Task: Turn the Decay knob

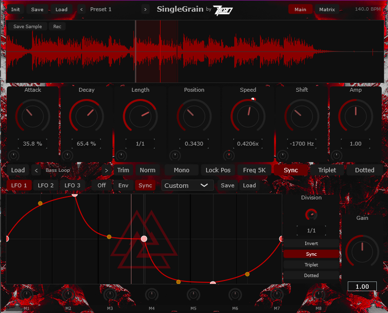Action: [x=87, y=115]
